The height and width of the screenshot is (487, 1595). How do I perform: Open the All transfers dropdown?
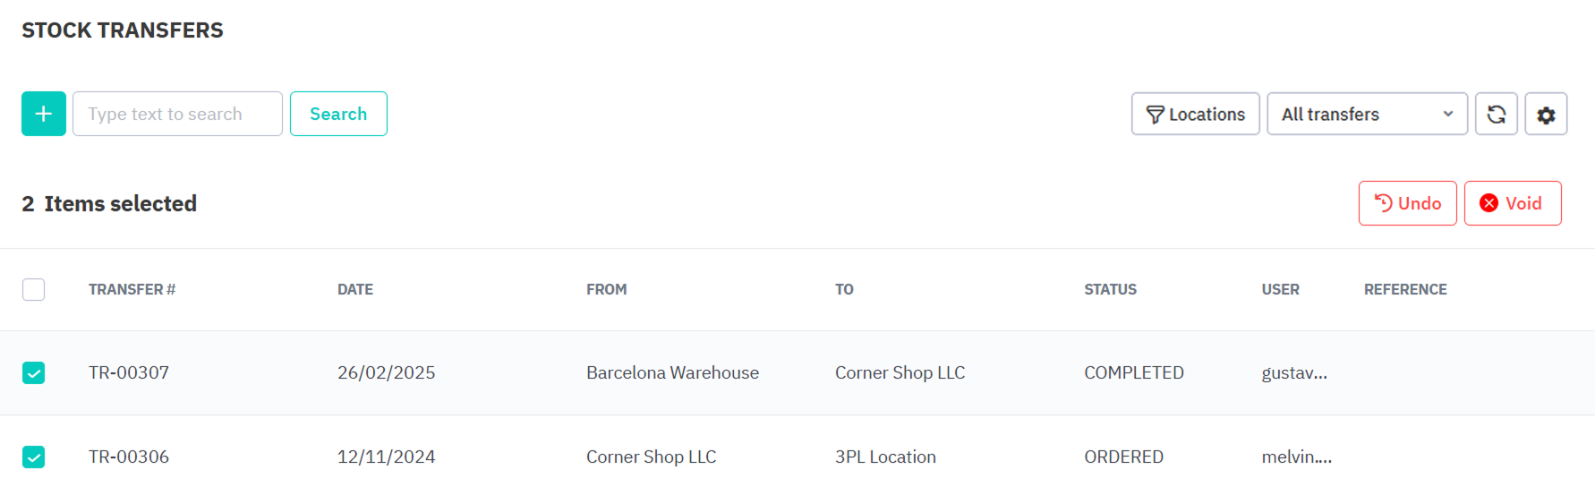pos(1367,114)
